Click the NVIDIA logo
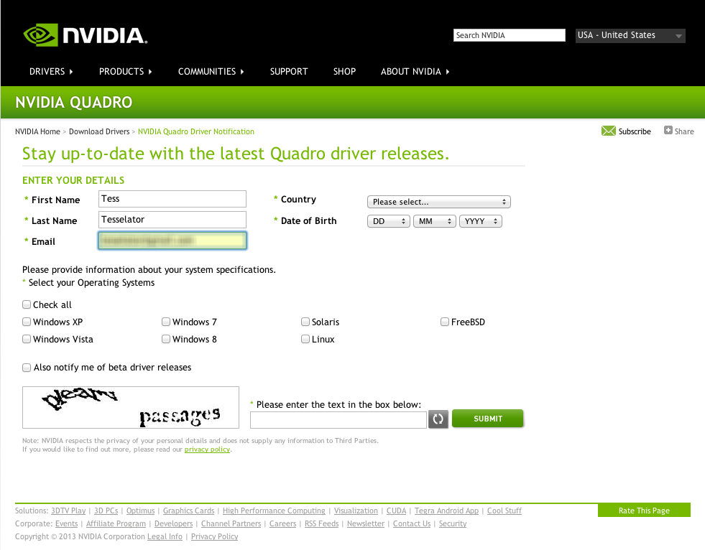Screen dimensions: 705x550 tap(86, 35)
